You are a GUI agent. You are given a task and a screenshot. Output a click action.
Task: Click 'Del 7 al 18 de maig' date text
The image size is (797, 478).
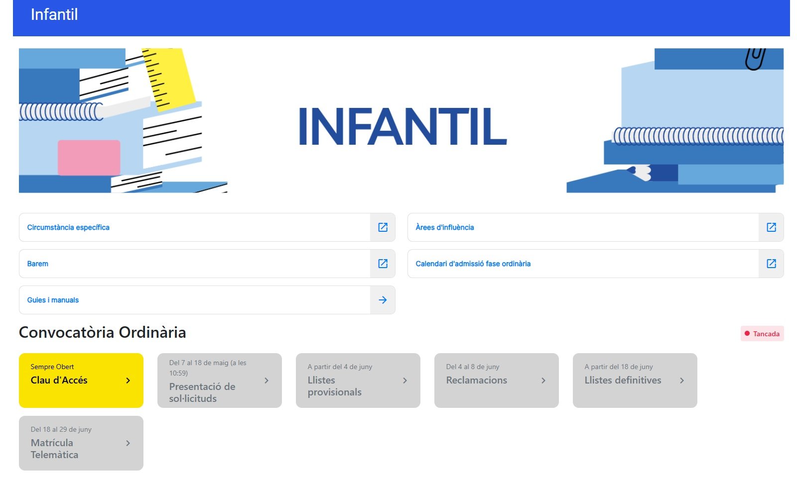tap(208, 368)
